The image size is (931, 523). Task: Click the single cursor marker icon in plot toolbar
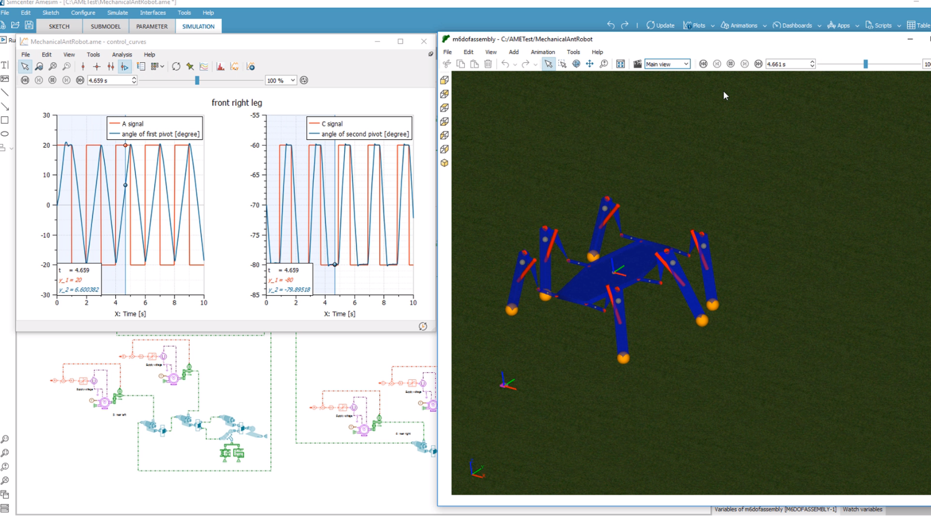(x=83, y=67)
